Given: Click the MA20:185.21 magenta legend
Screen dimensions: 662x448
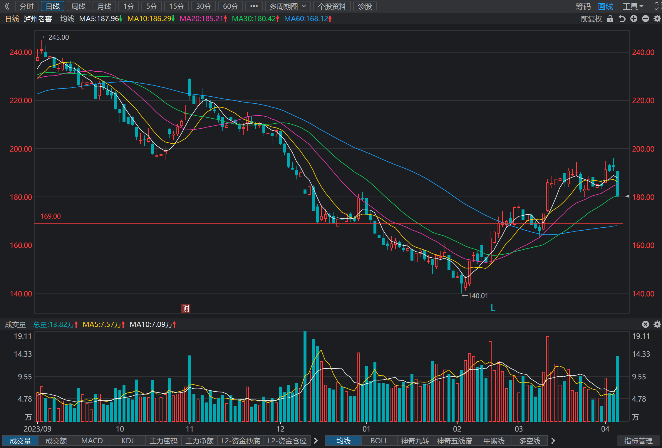Looking at the screenshot, I should (203, 19).
